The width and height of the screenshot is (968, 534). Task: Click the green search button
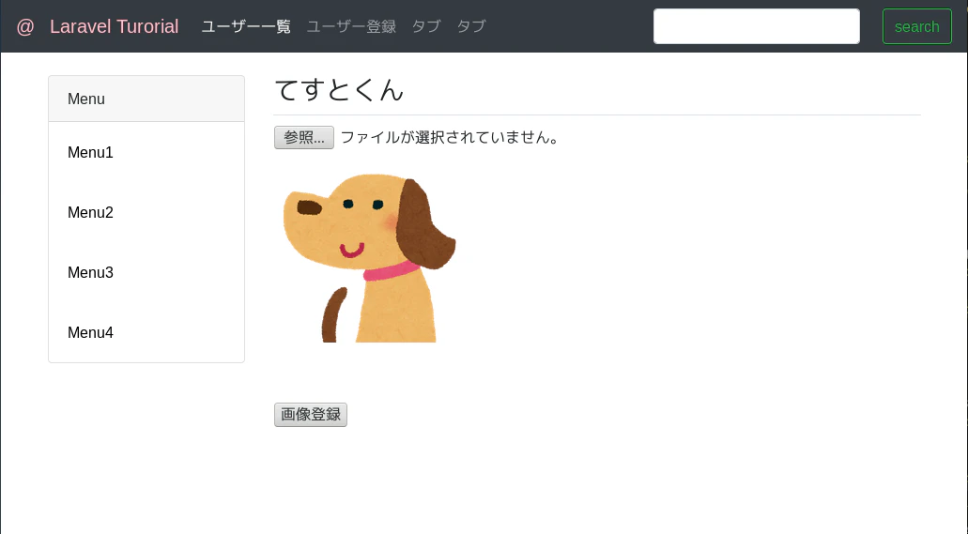pyautogui.click(x=916, y=26)
